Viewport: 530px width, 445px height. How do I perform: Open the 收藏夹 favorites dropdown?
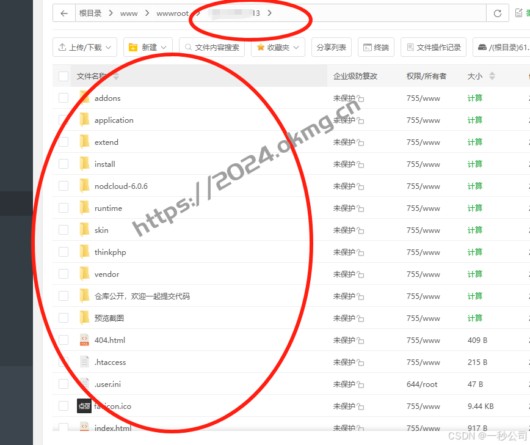click(x=278, y=47)
